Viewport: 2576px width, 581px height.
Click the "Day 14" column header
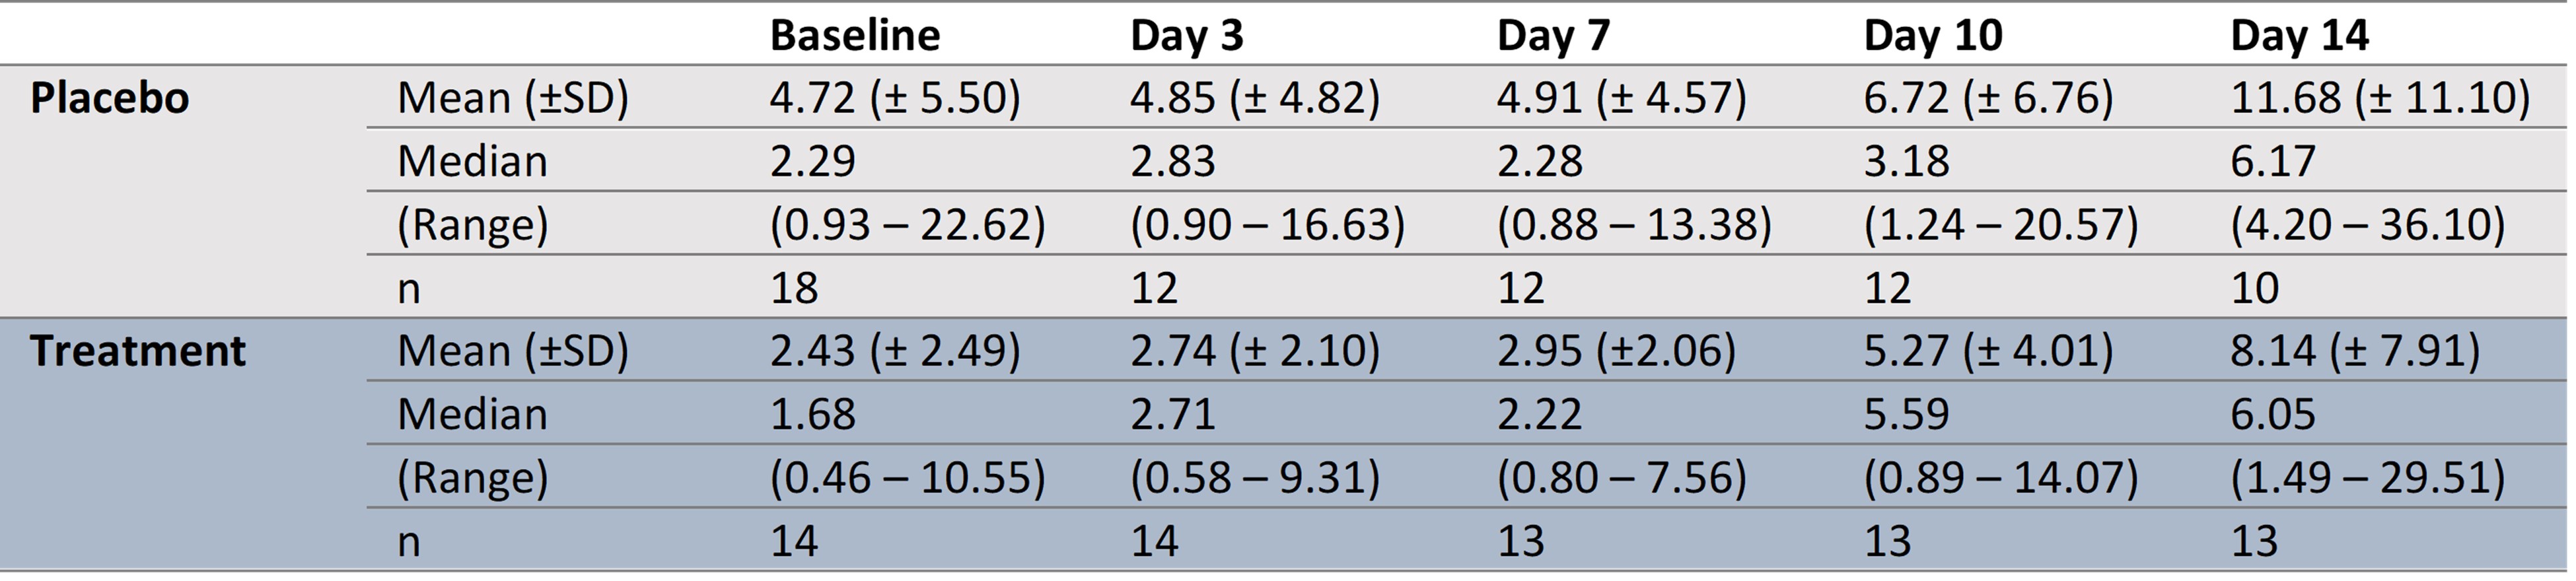tap(2299, 36)
